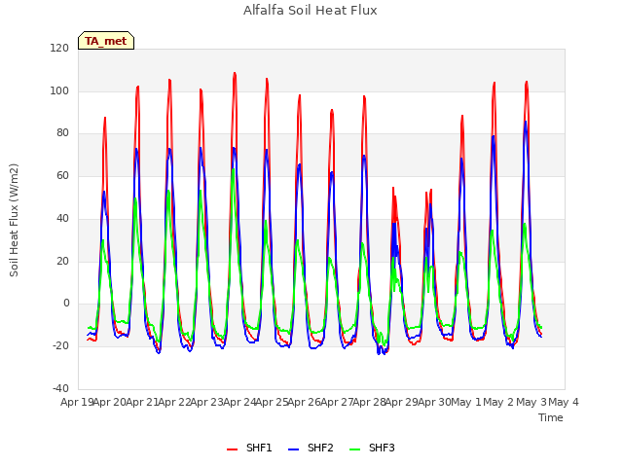Click the 0 y-axis tick label

[x=66, y=304]
